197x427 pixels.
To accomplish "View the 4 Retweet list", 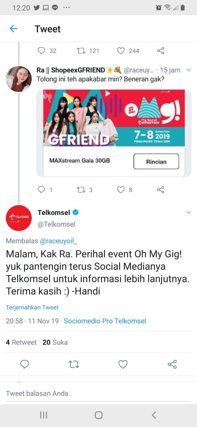I will (21, 342).
